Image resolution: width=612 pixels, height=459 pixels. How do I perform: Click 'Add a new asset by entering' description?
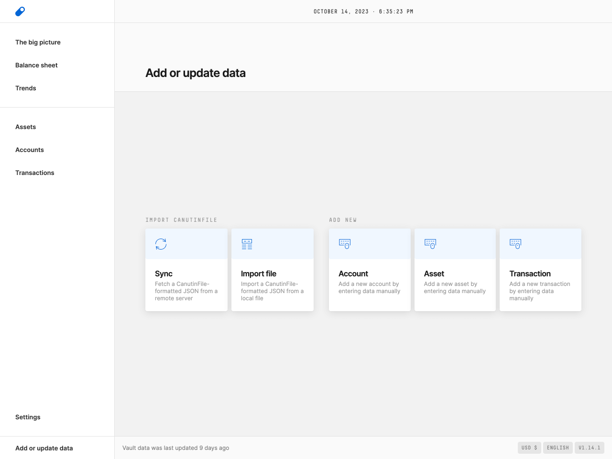(455, 287)
